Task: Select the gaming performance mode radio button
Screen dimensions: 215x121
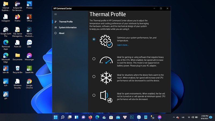Action: click(94, 59)
